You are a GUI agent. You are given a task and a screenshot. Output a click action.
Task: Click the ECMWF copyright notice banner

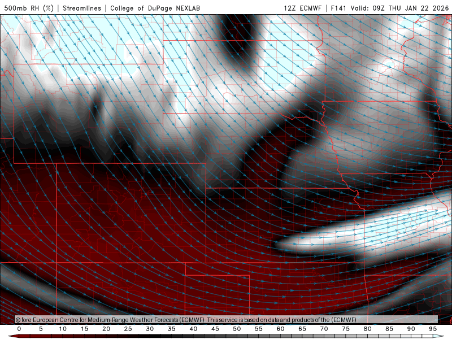point(226,319)
